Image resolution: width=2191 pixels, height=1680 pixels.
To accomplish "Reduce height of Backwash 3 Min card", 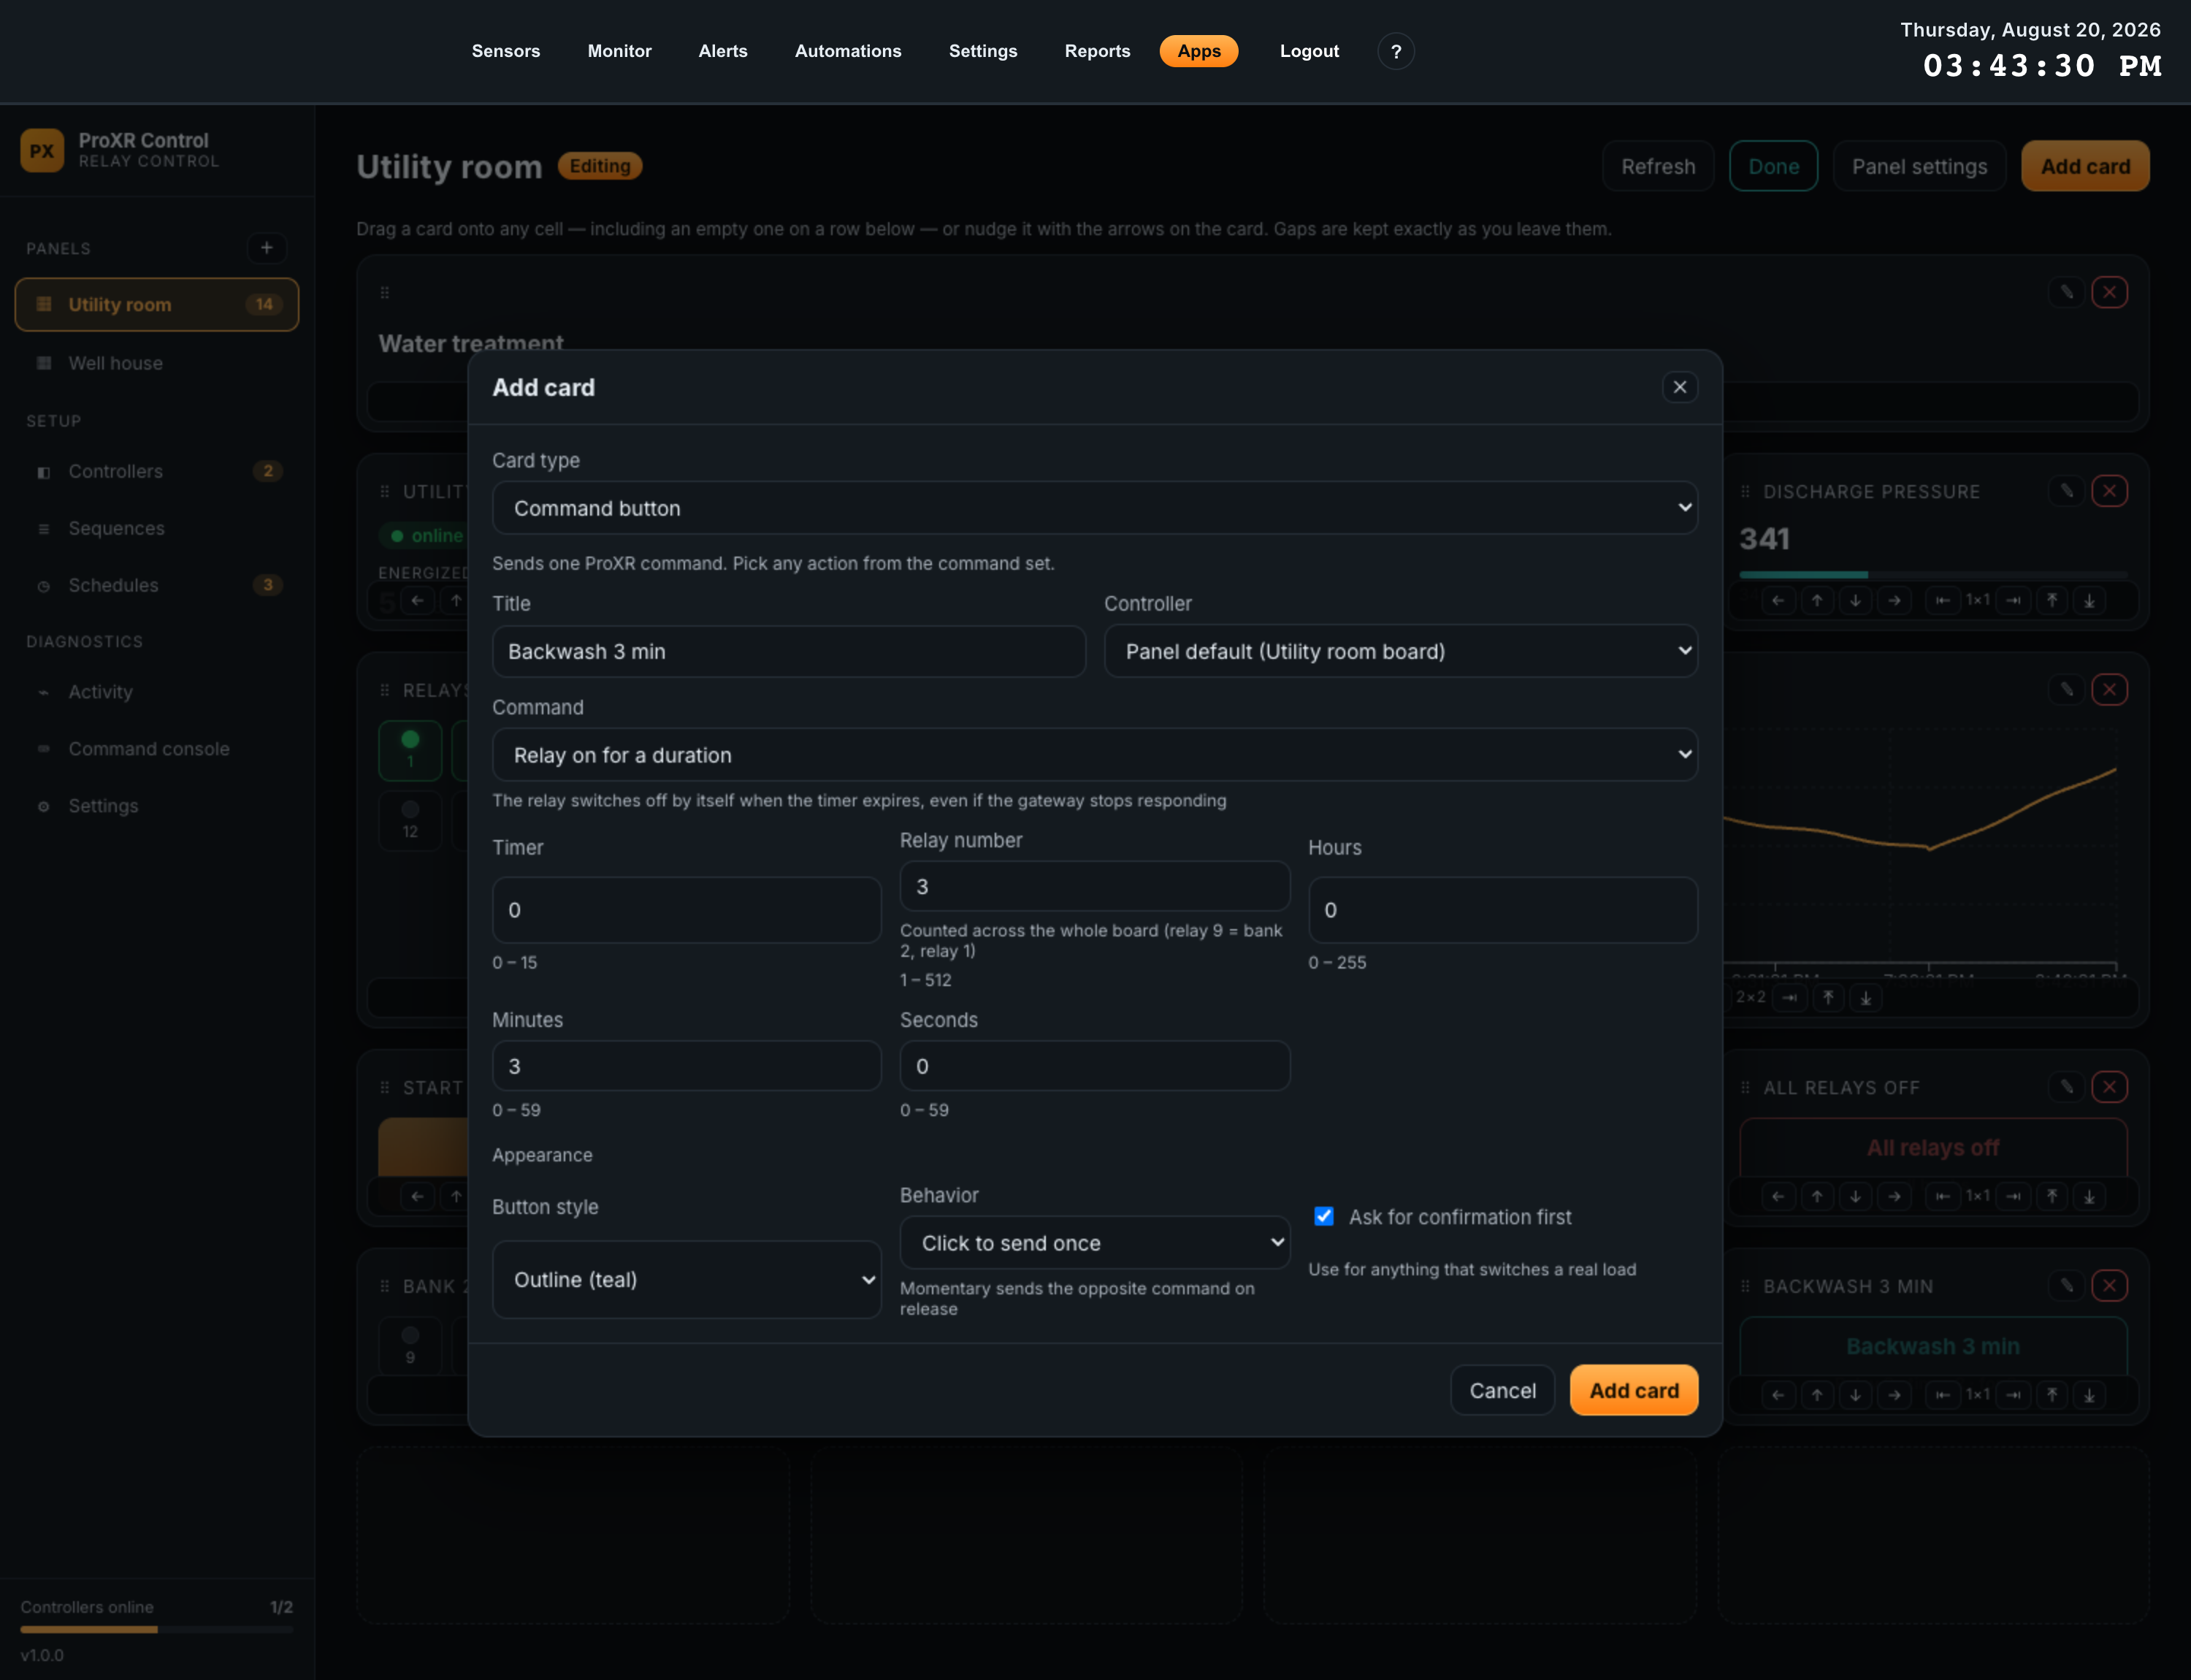I will pos(2052,1394).
